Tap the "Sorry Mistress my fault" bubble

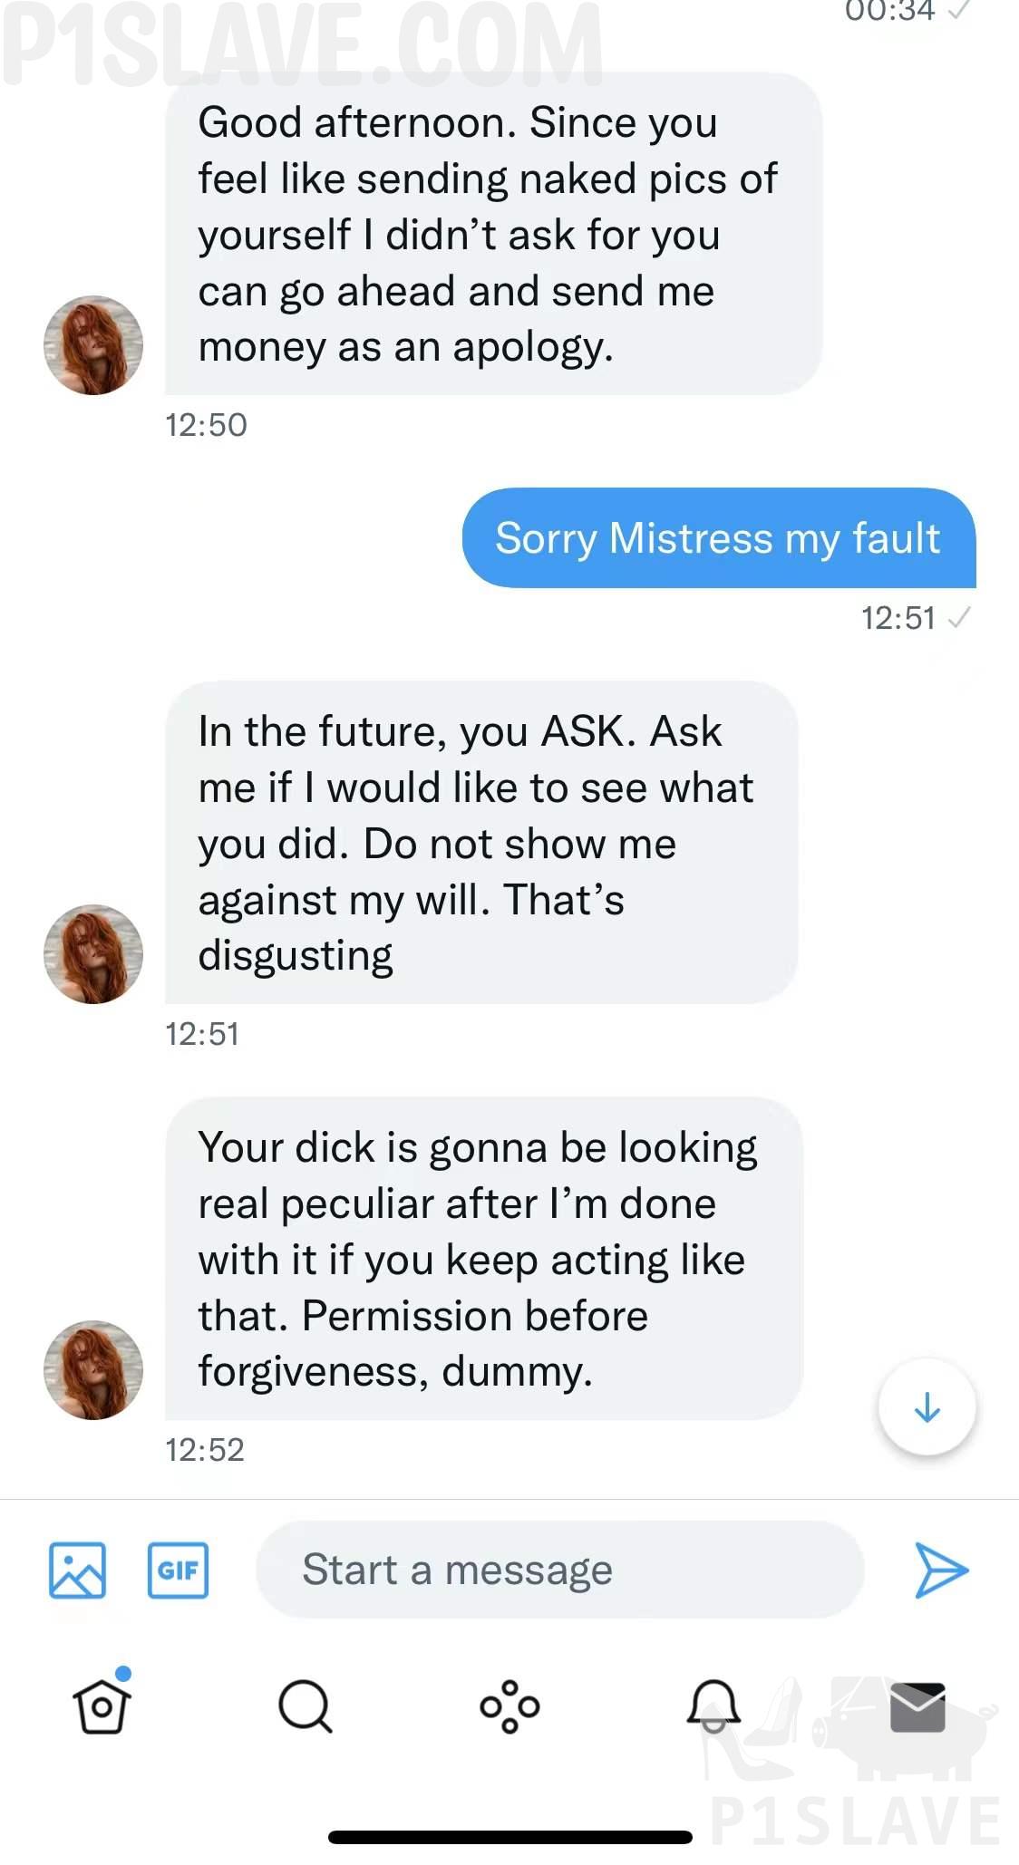point(718,538)
